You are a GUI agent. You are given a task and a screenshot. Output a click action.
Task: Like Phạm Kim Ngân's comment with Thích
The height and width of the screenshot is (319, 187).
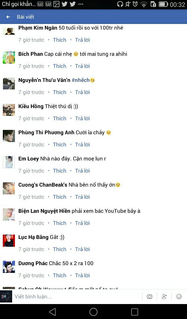[x=60, y=40]
